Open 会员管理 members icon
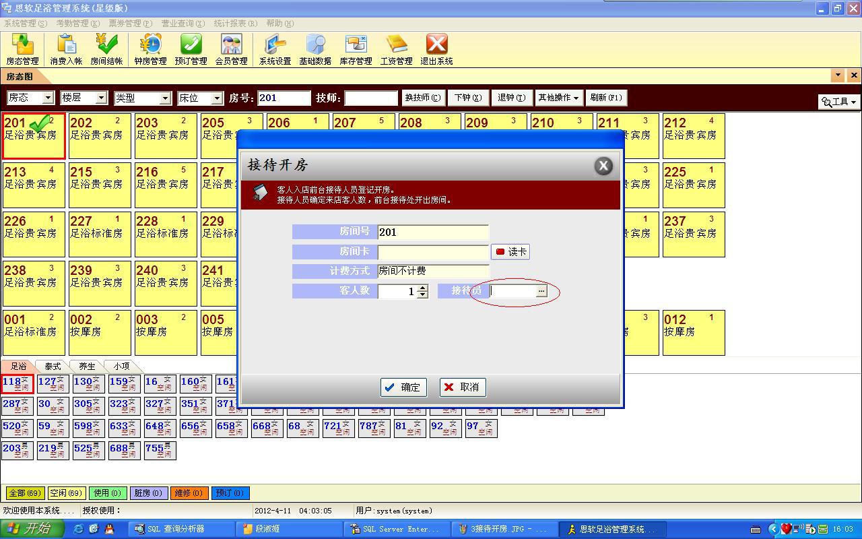This screenshot has height=539, width=862. coord(231,49)
